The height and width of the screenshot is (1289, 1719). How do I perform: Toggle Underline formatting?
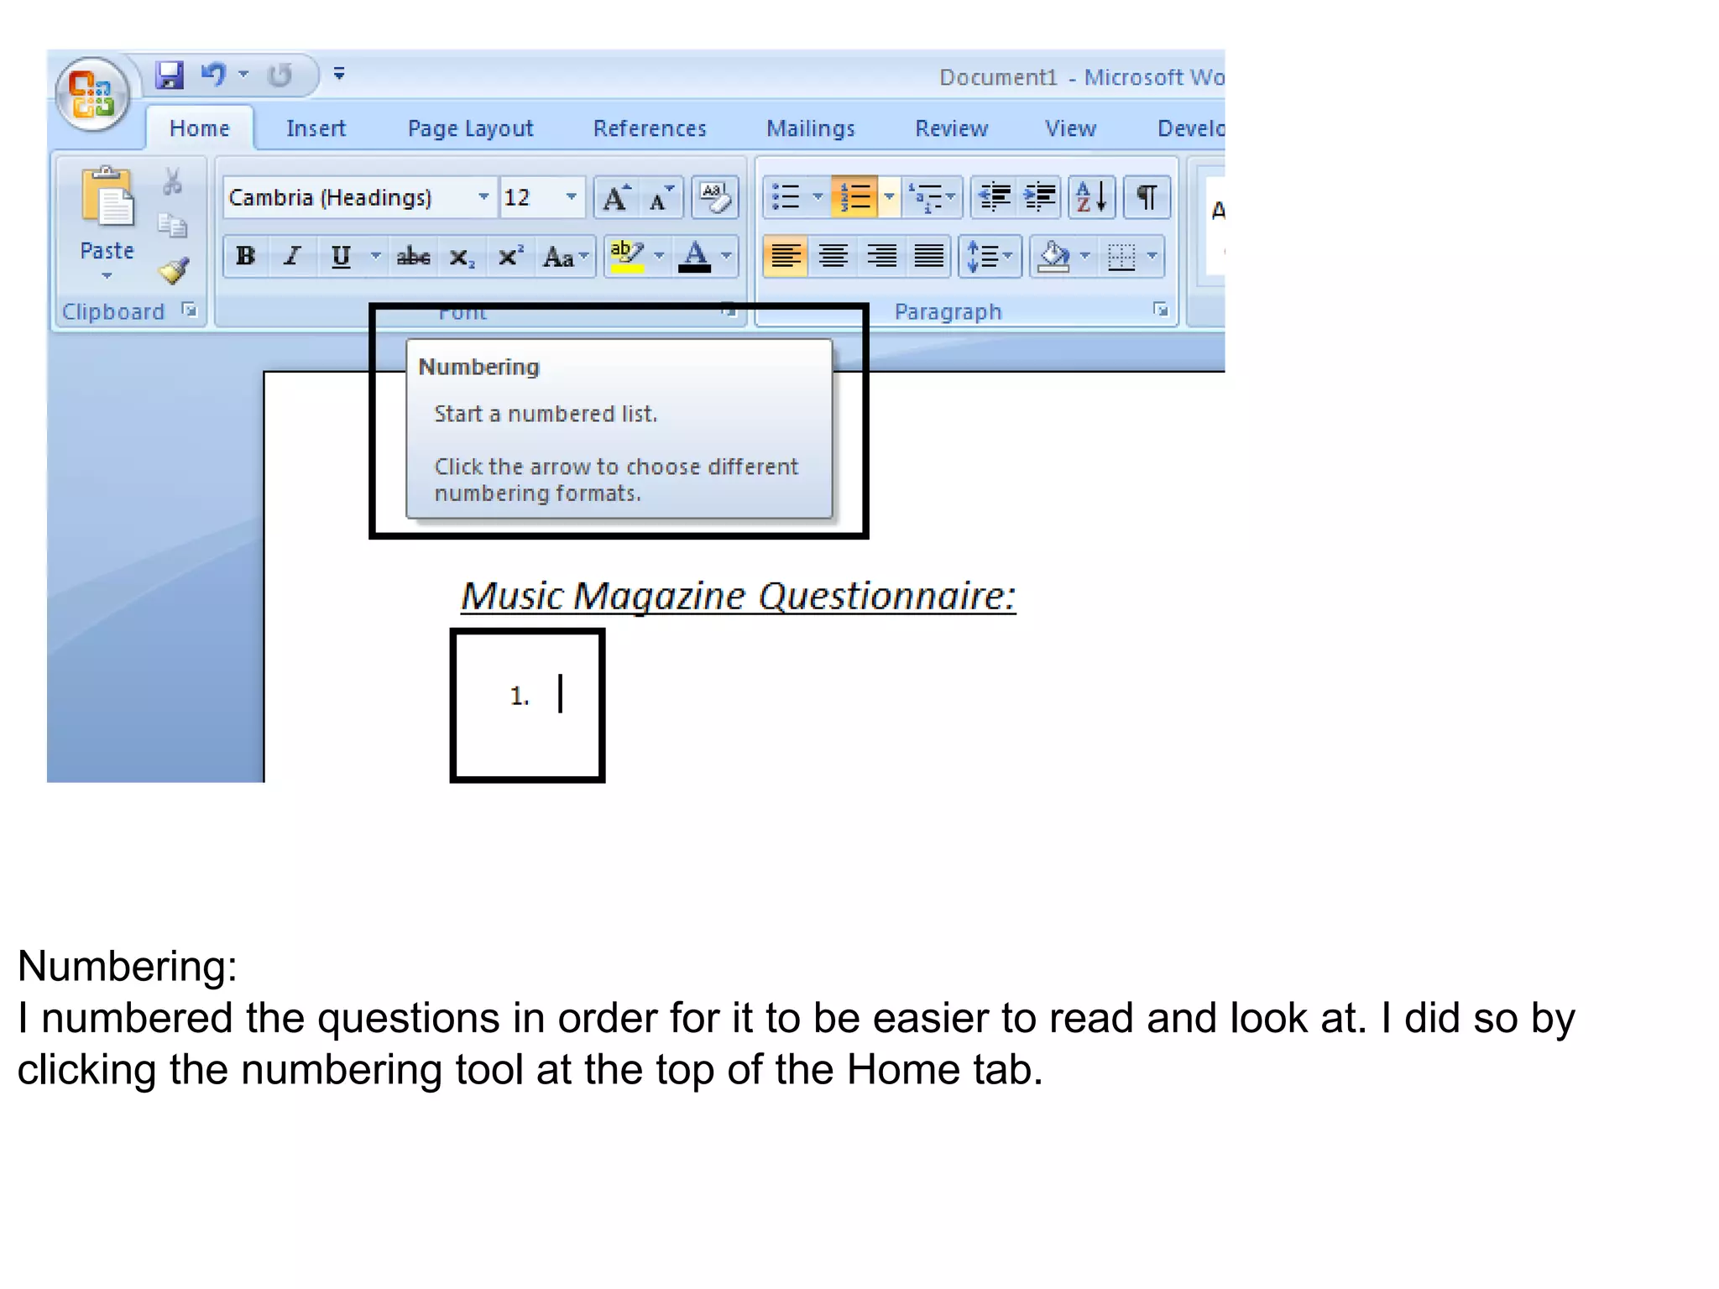[x=341, y=256]
